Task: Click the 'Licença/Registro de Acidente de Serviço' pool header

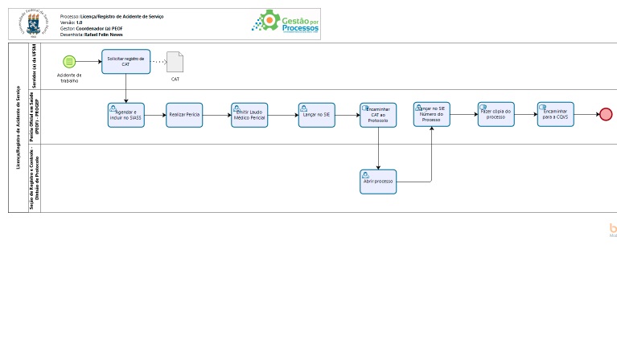Action: 18,127
